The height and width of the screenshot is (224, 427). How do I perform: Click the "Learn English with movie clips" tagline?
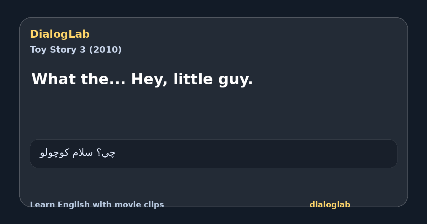(97, 205)
